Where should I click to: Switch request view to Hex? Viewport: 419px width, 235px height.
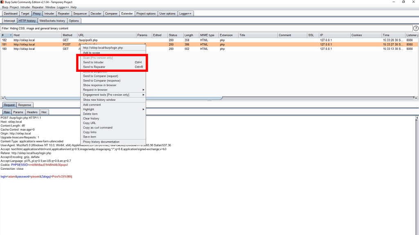44,112
